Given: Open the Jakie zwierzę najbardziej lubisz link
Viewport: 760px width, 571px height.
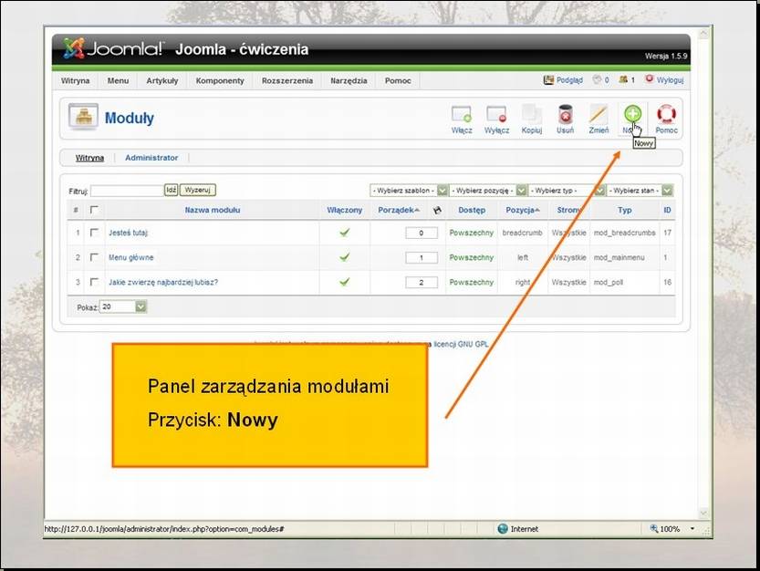Looking at the screenshot, I should click(x=162, y=282).
